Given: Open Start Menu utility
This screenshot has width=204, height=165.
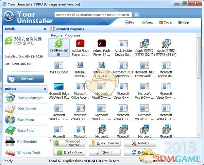Looking at the screenshot, I should (x=26, y=120).
